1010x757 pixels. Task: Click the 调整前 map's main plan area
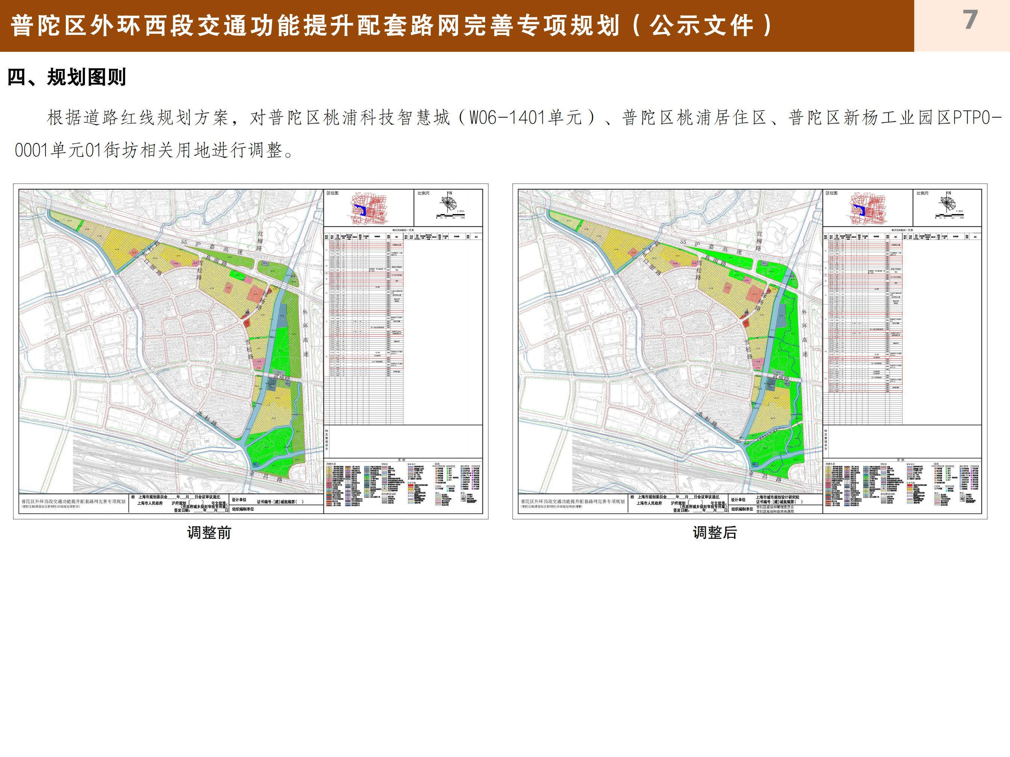(x=171, y=341)
